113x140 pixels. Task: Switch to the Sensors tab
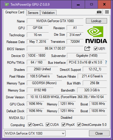[33, 13]
